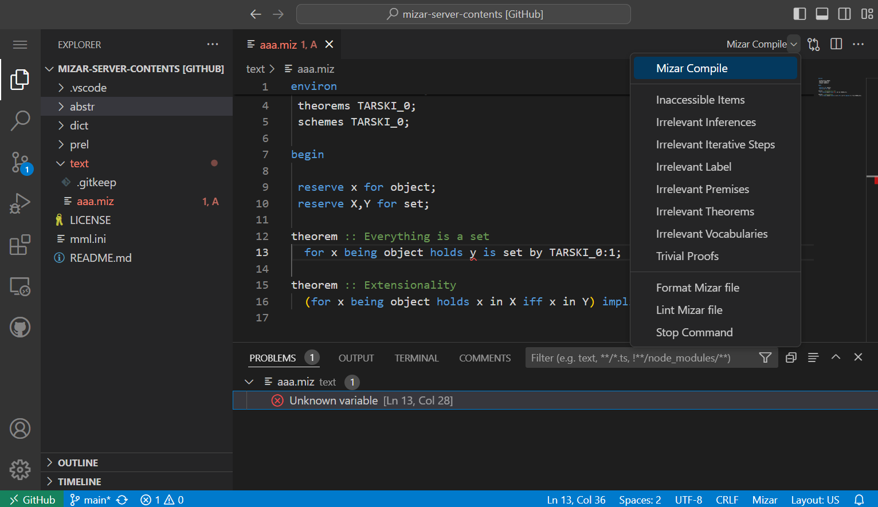878x507 pixels.
Task: Toggle view problems as table or tree
Action: coord(813,357)
